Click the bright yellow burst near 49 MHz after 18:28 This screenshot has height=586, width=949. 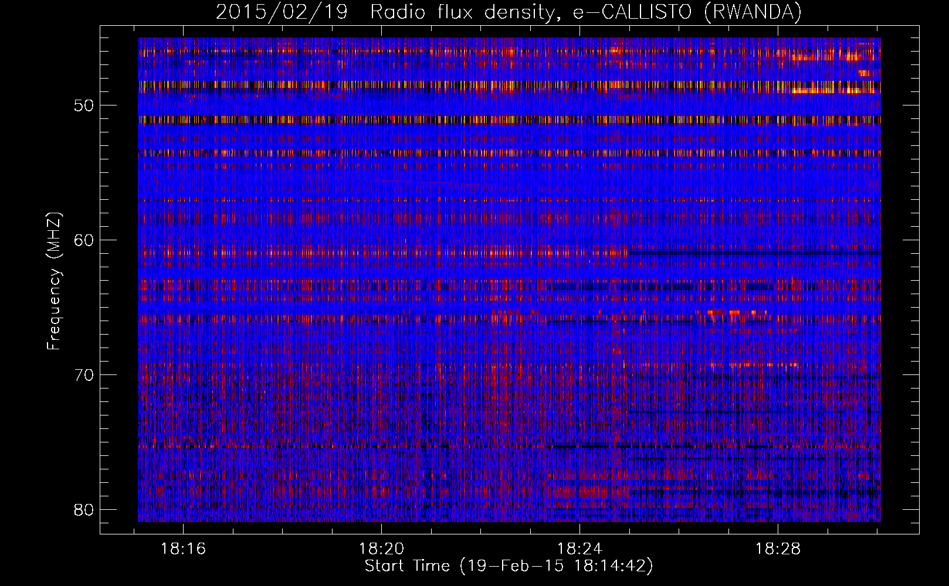812,91
